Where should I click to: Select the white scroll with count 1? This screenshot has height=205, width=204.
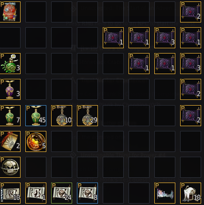[x=36, y=193]
